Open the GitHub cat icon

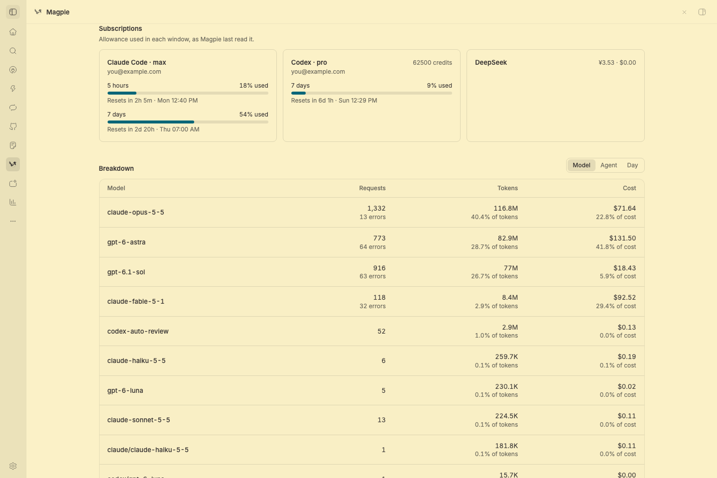coord(13,126)
